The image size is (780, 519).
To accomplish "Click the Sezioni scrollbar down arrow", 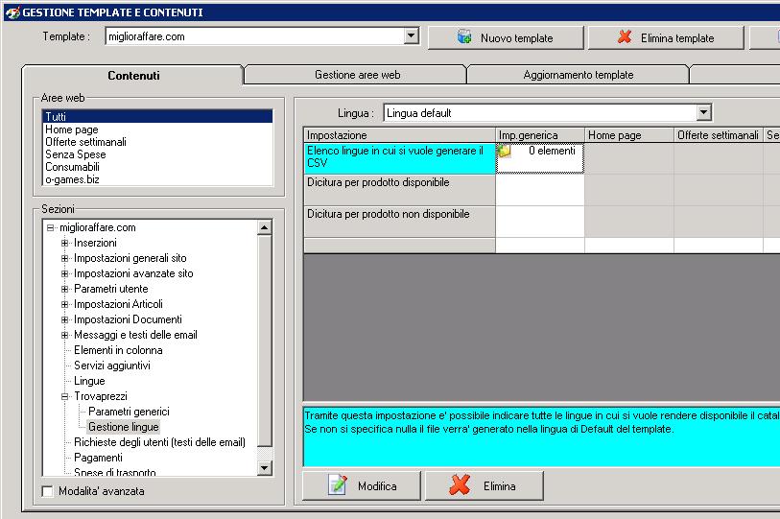I will (x=265, y=468).
